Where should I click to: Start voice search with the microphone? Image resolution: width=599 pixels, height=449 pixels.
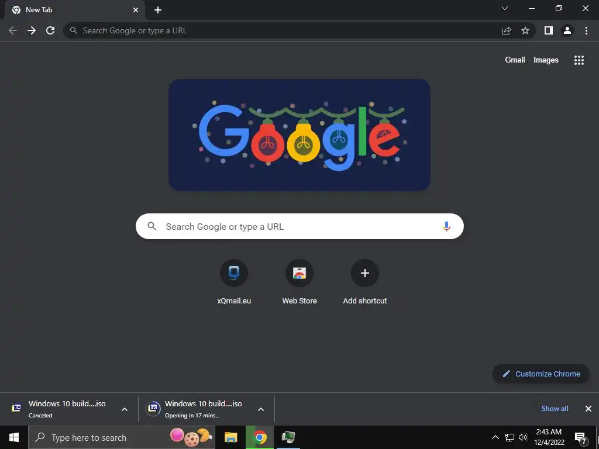(446, 226)
